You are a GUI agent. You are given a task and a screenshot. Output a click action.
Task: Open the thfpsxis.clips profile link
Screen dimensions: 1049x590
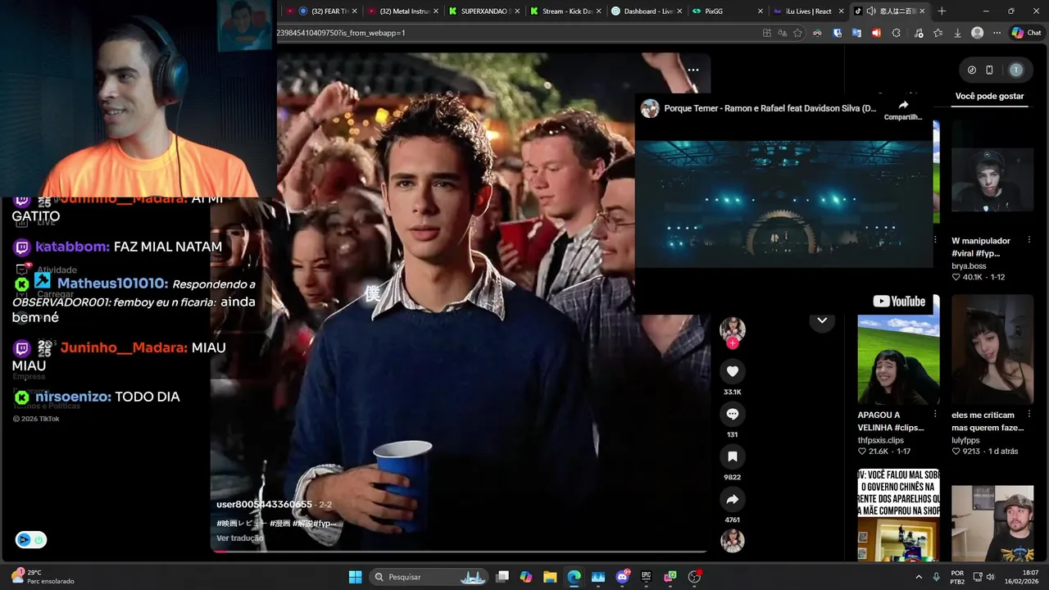[x=881, y=440]
